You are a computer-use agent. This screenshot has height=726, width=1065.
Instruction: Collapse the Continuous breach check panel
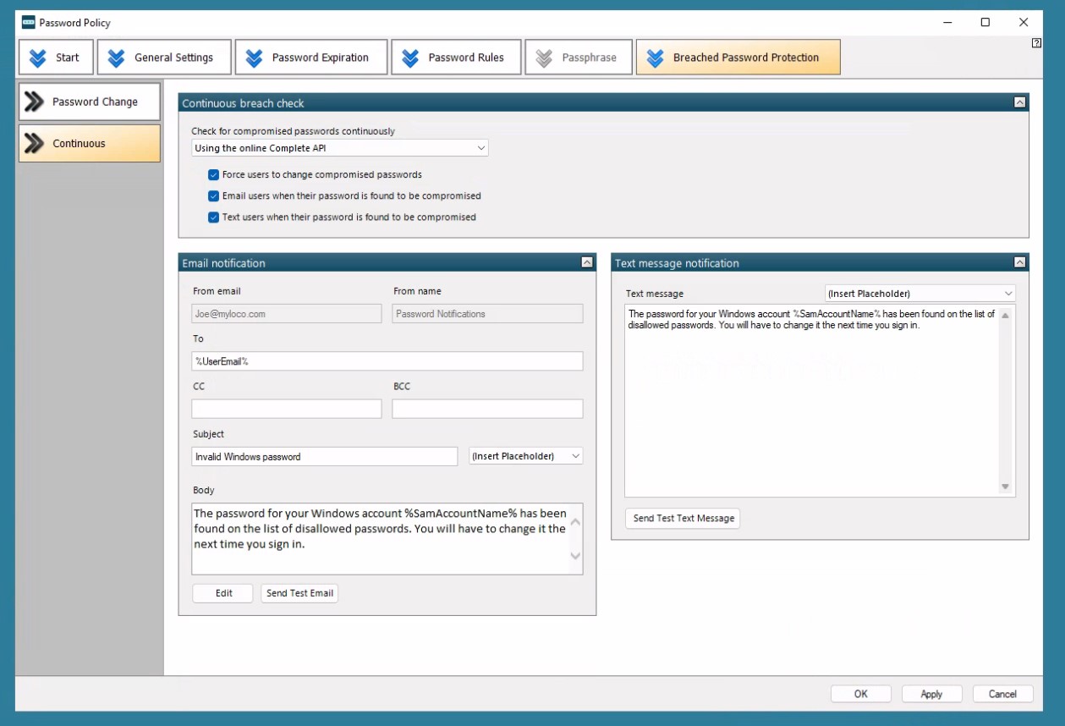(1019, 102)
